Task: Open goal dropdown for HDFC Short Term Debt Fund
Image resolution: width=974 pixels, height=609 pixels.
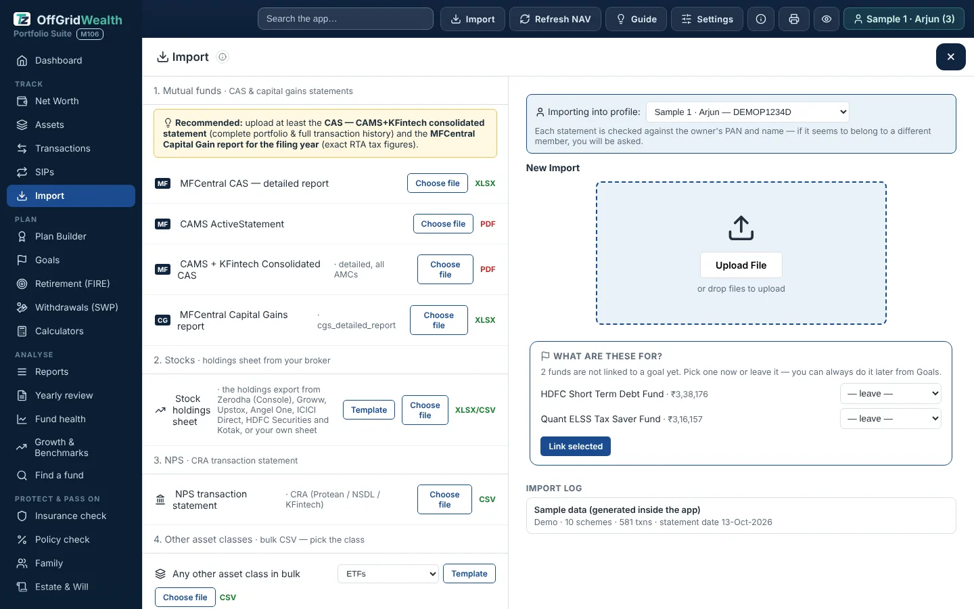Action: point(891,393)
